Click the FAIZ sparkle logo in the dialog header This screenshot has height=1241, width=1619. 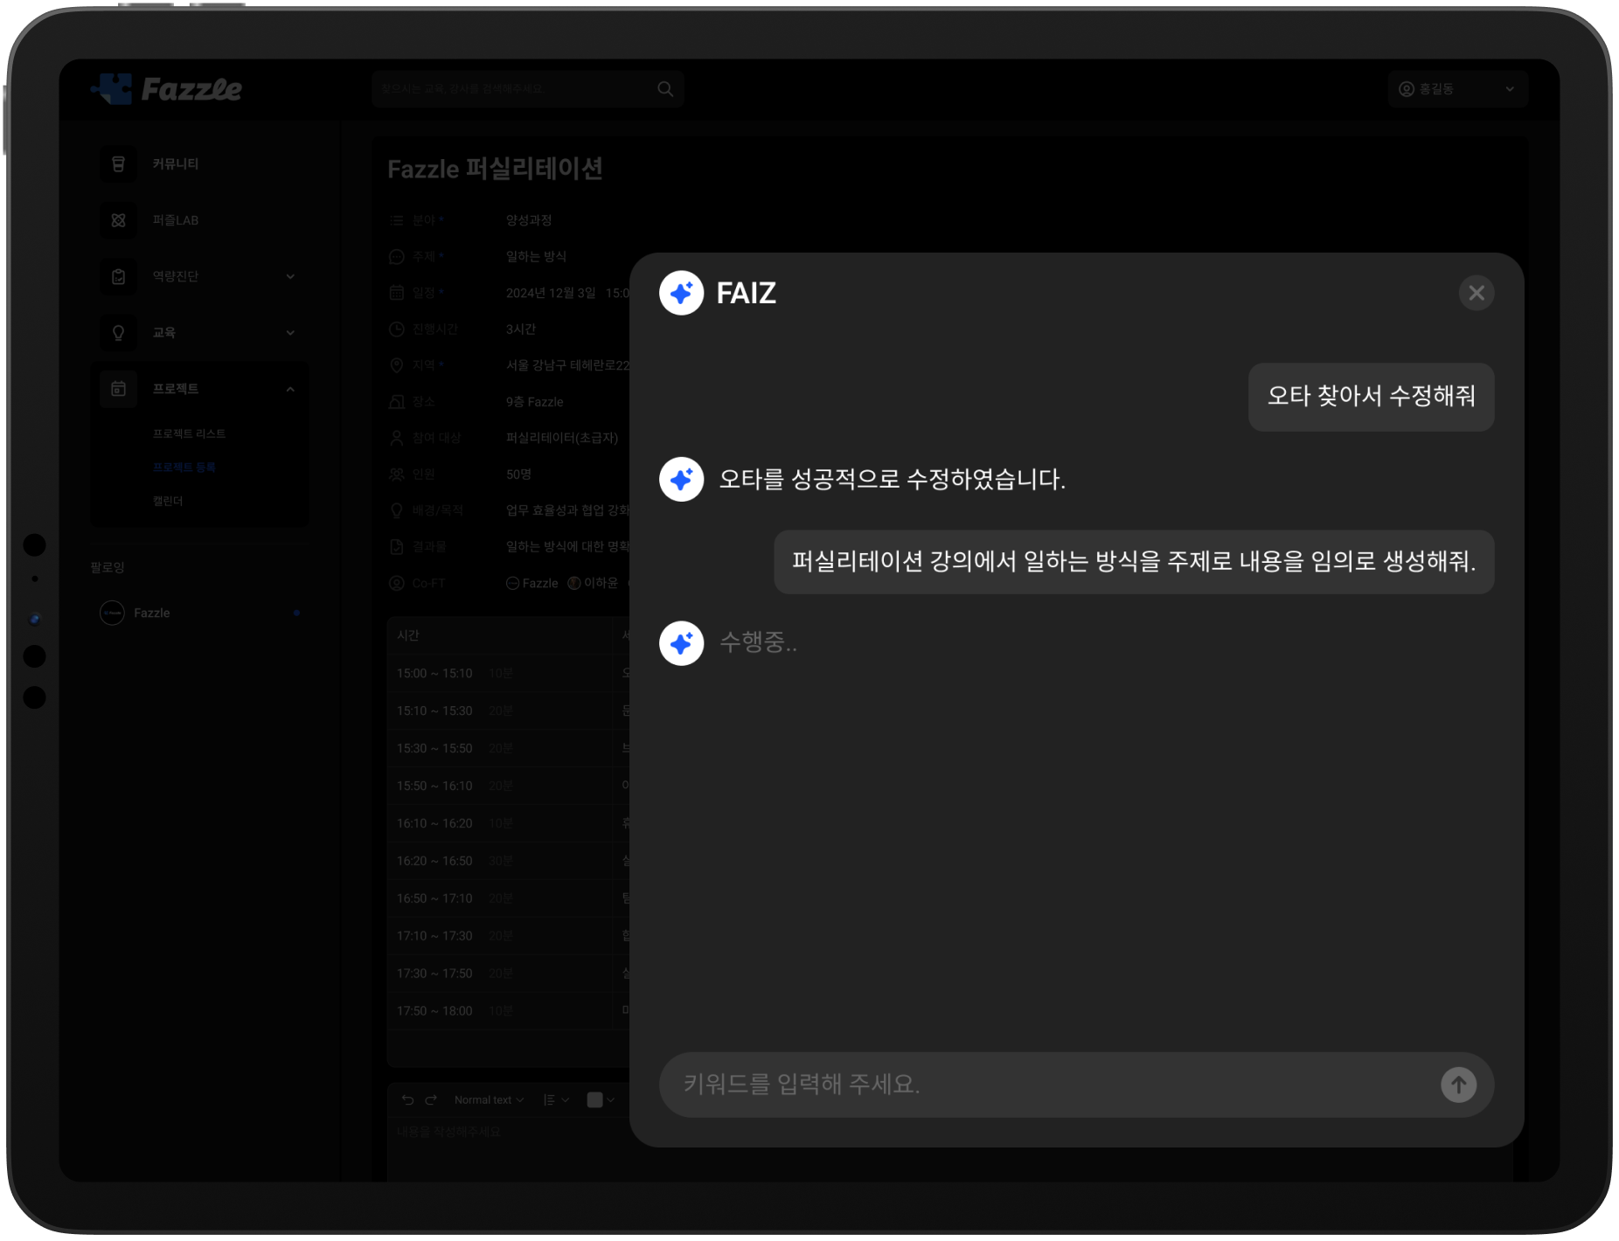pyautogui.click(x=681, y=293)
